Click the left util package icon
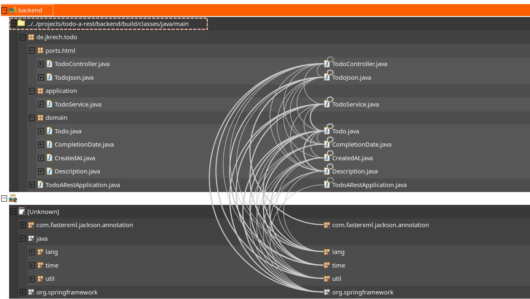This screenshot has width=530, height=299. pos(40,279)
